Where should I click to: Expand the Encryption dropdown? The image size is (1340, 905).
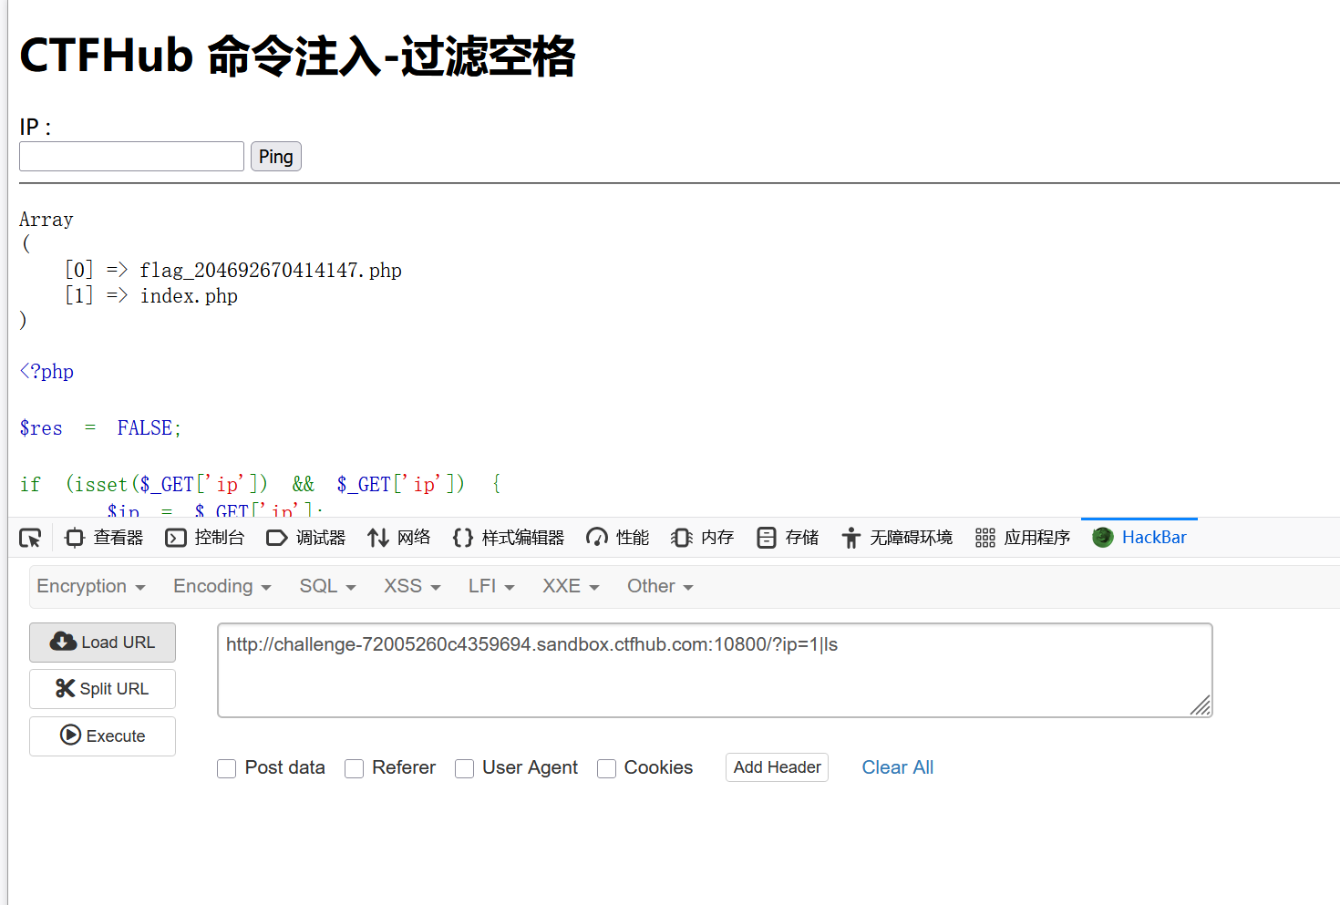91,586
